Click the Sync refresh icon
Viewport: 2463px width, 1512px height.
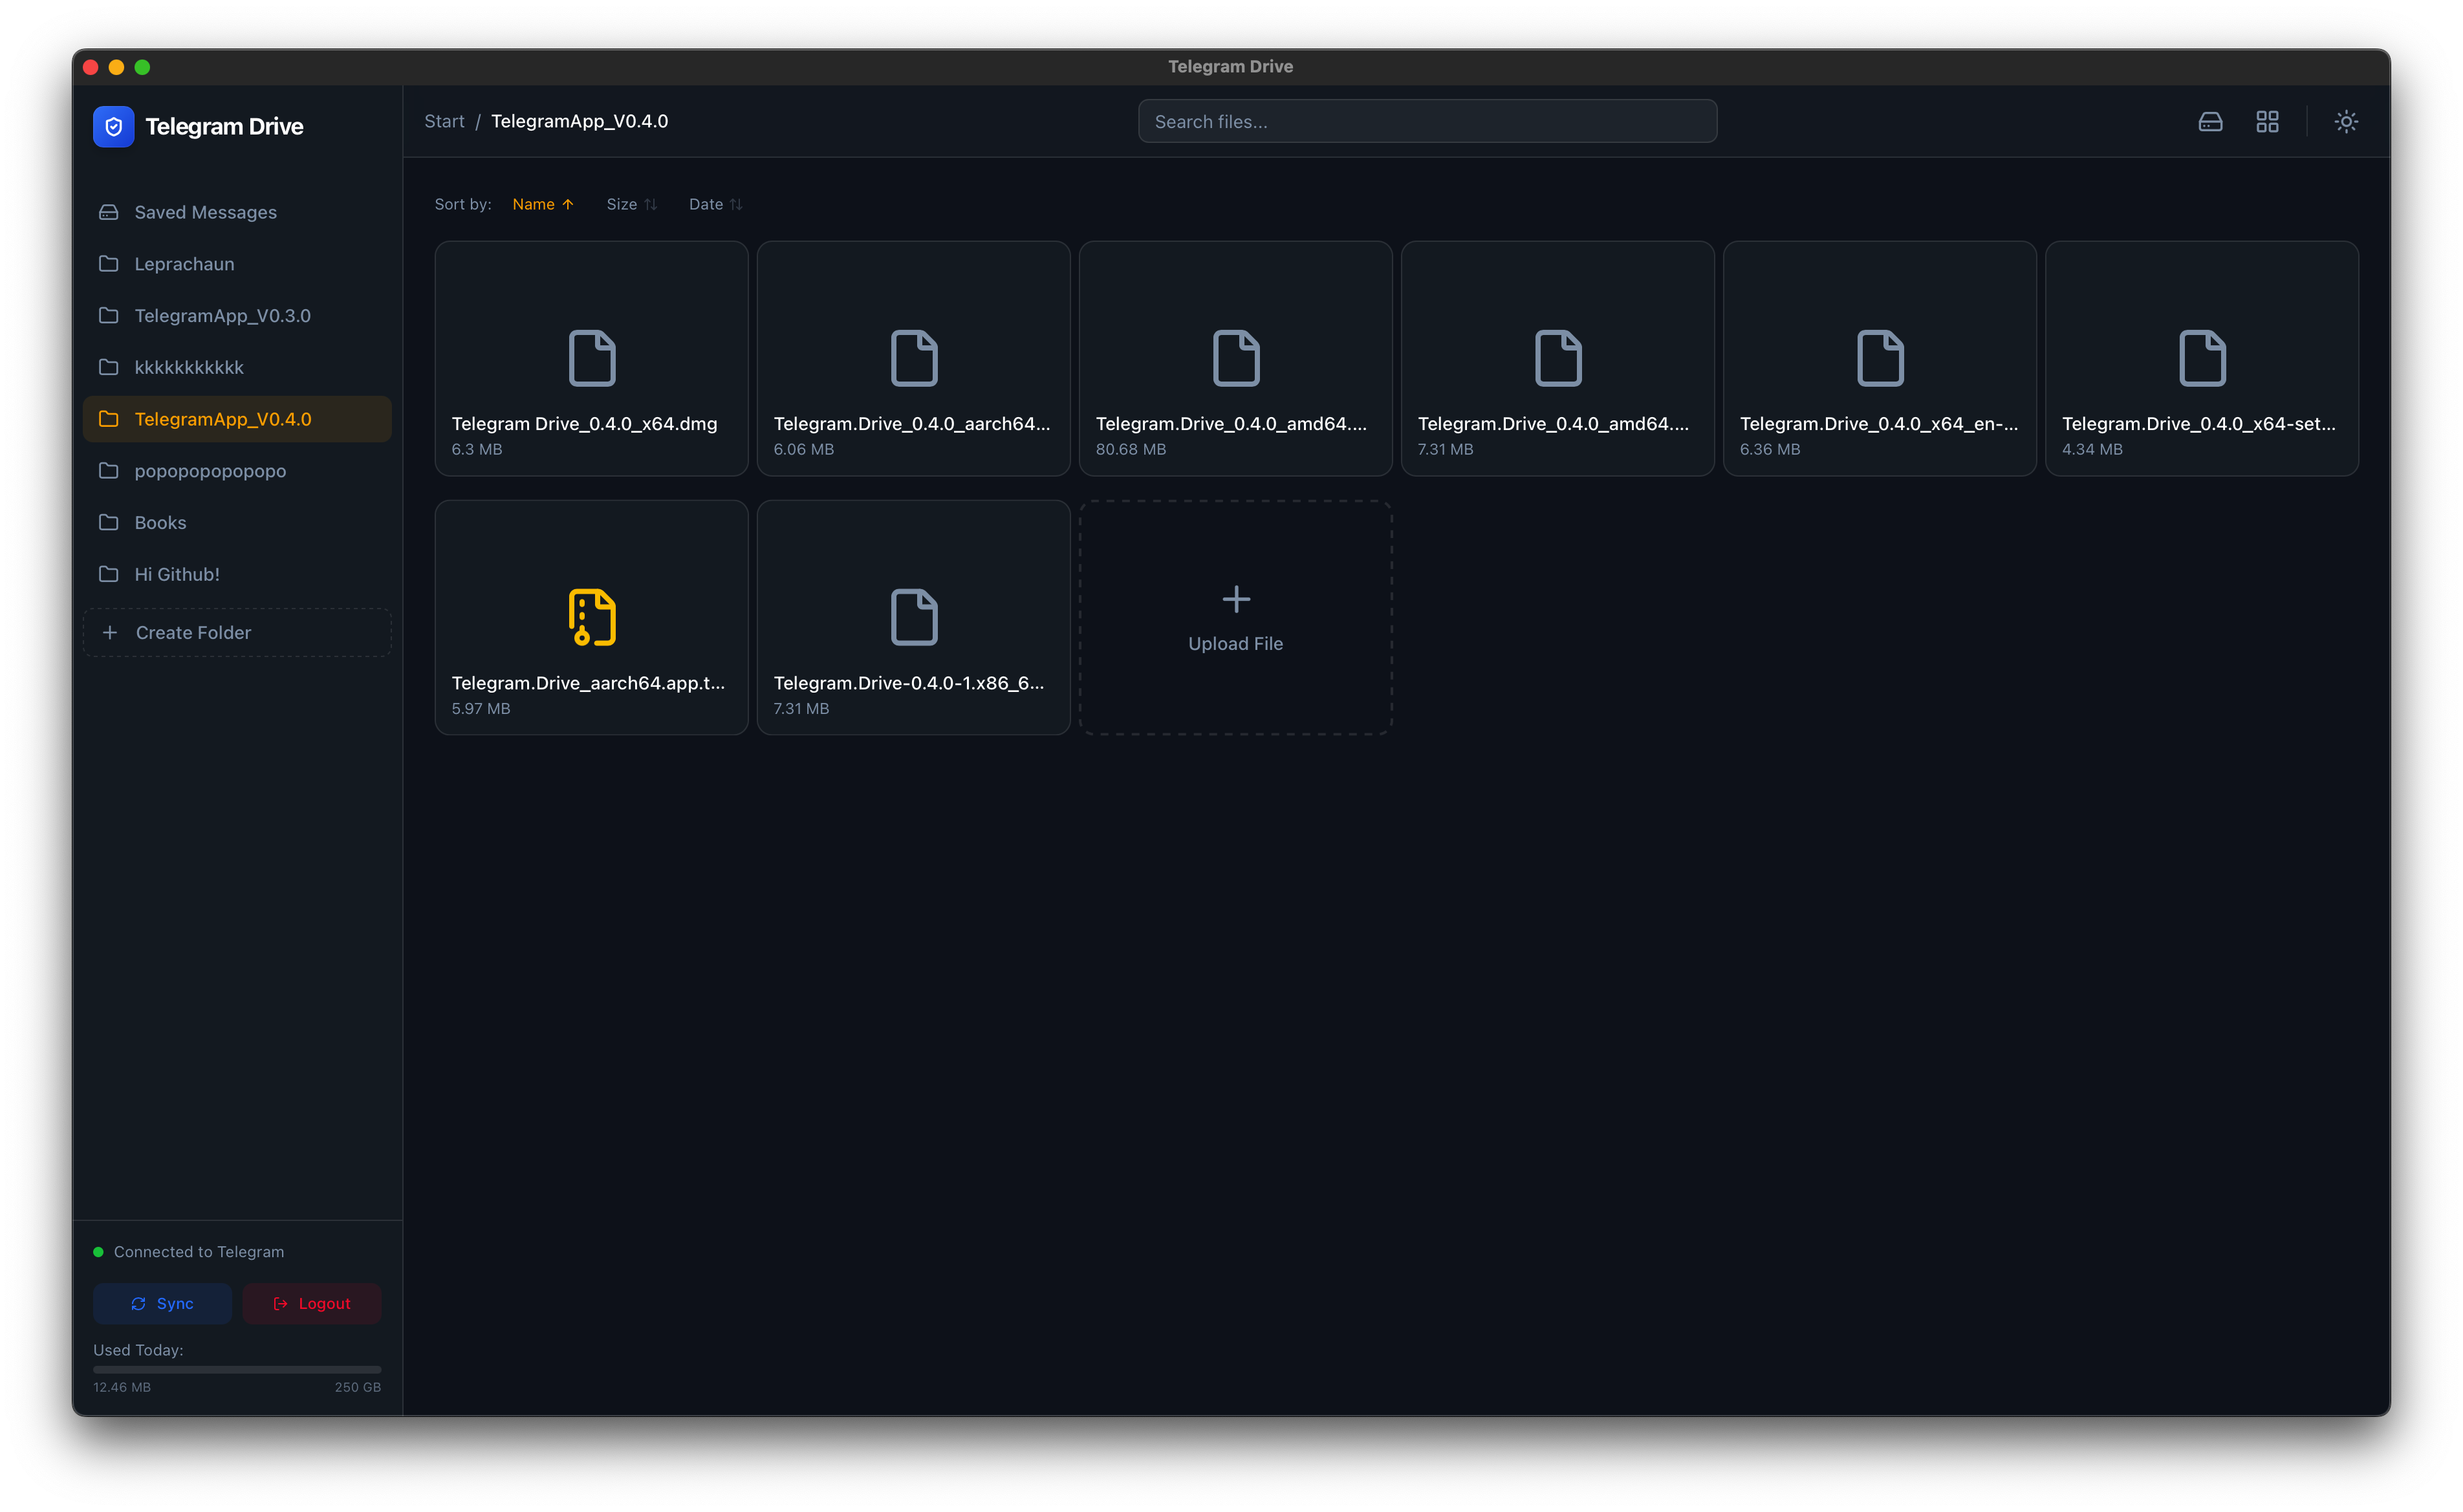tap(139, 1303)
